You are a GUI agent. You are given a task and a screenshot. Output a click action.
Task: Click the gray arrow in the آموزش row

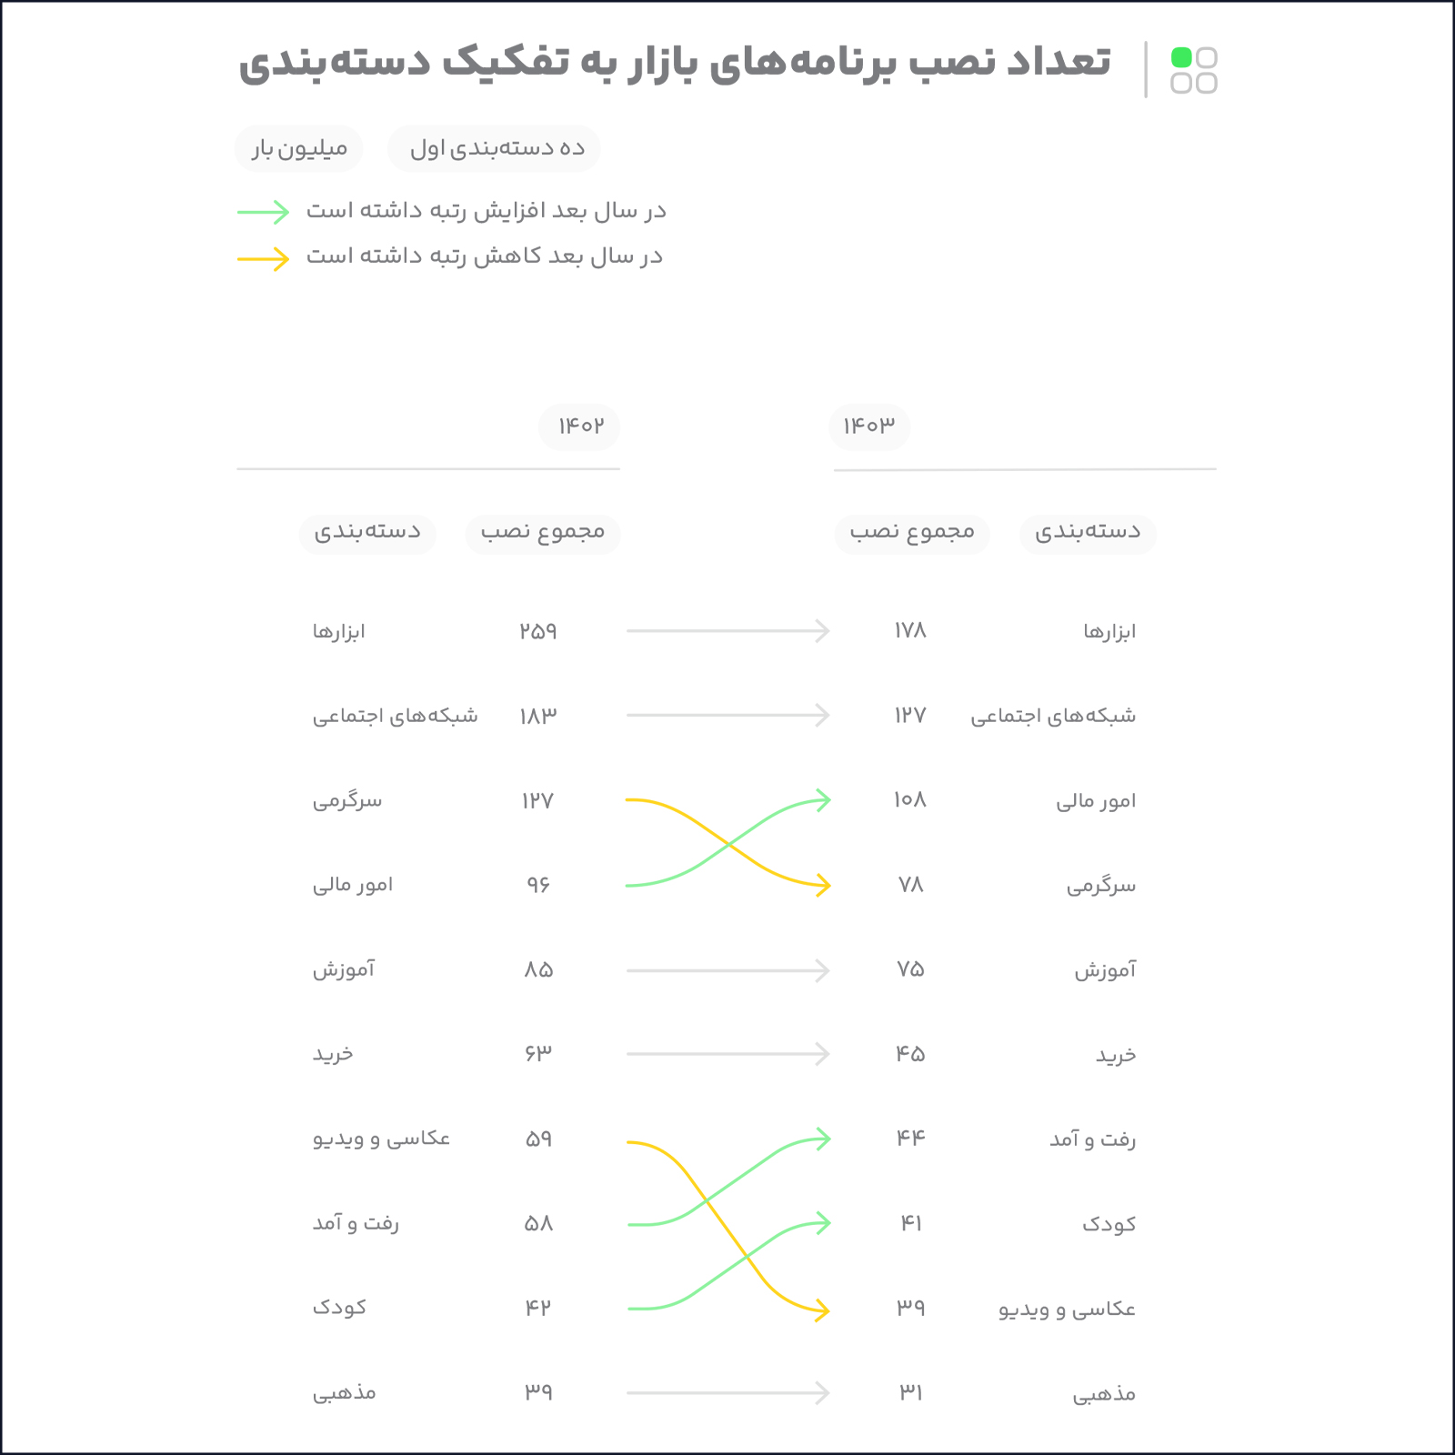(727, 970)
